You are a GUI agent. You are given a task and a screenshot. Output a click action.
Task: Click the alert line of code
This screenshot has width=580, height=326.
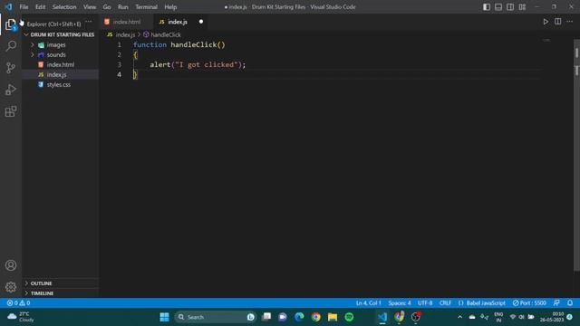(198, 64)
